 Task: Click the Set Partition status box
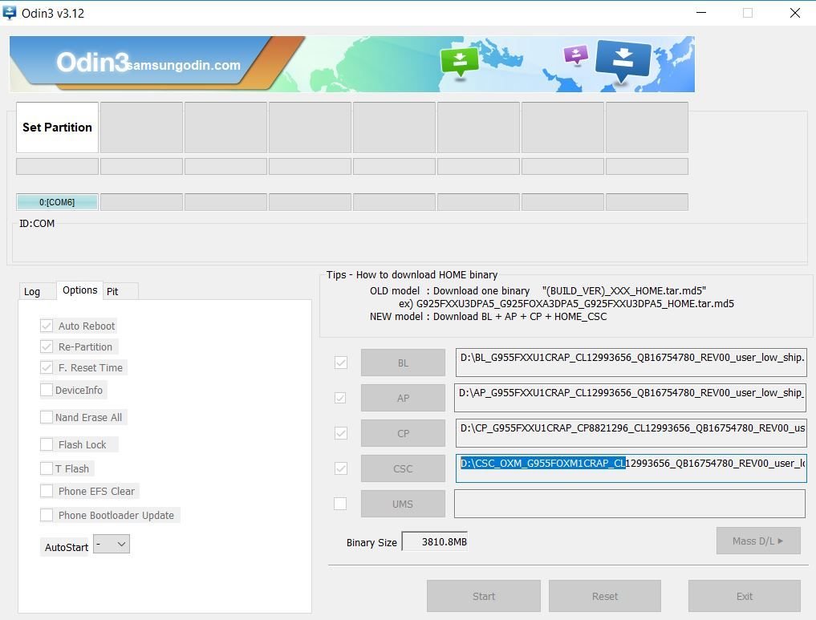coord(57,128)
